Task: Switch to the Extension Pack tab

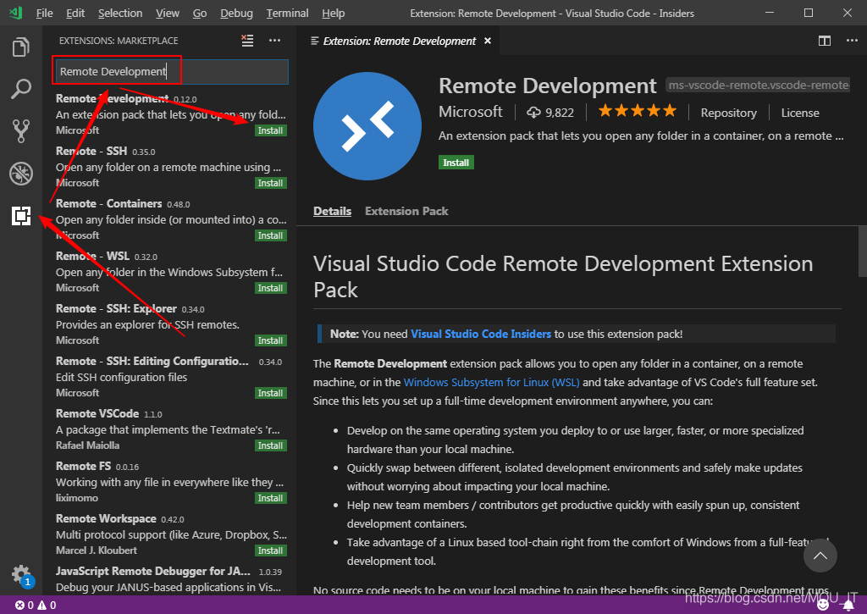Action: (x=406, y=212)
